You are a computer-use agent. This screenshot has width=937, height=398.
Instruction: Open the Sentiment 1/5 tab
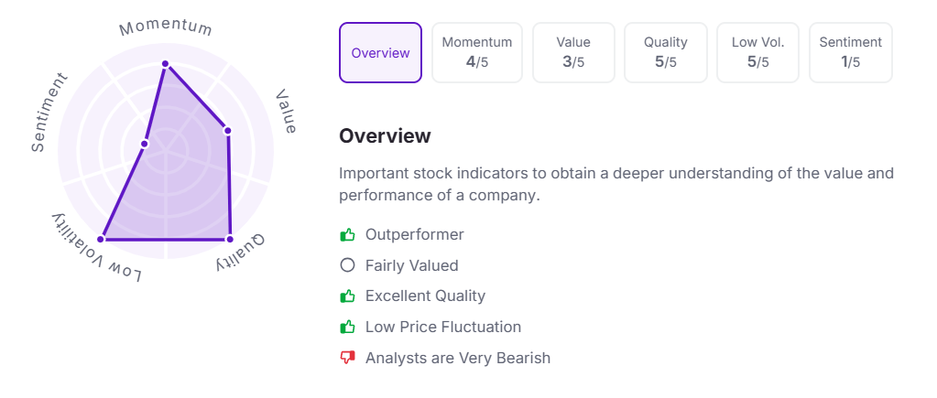[850, 53]
